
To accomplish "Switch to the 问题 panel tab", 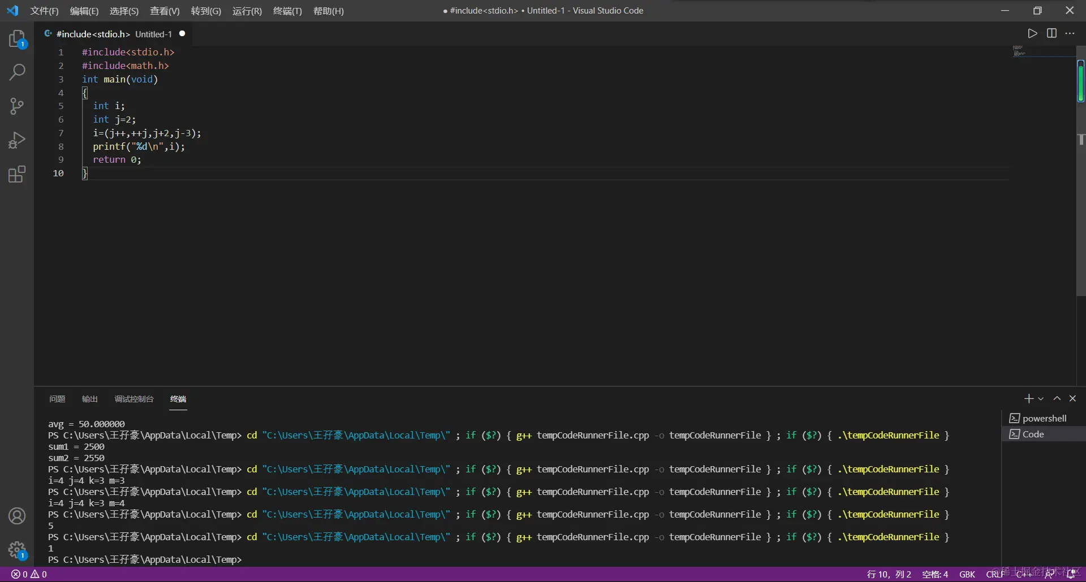I will tap(57, 399).
